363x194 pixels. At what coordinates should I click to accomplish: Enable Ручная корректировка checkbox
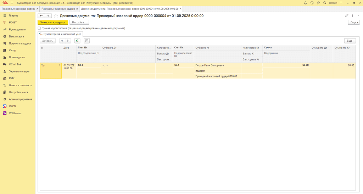[x=39, y=28]
